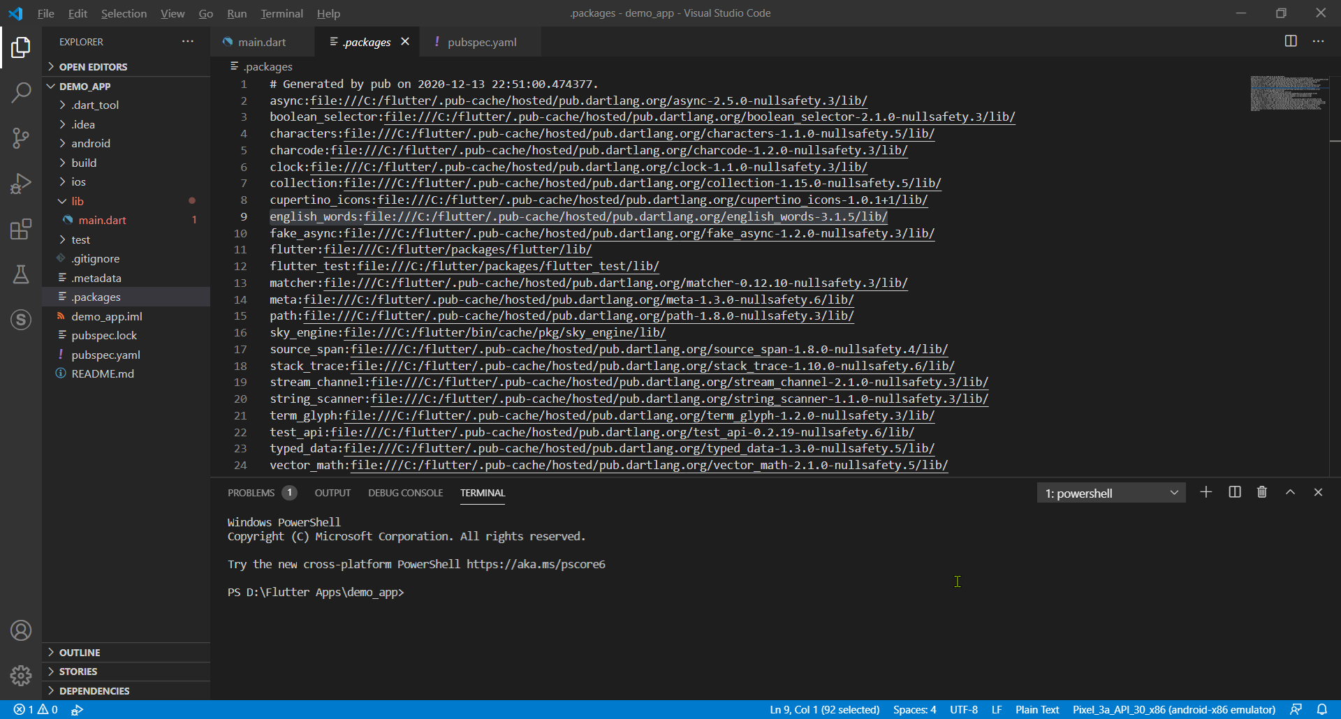1341x719 pixels.
Task: Split the terminal panel
Action: click(1235, 492)
